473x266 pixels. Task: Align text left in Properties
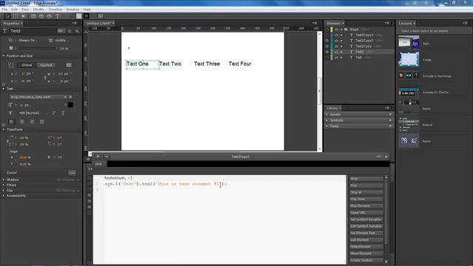pyautogui.click(x=12, y=121)
